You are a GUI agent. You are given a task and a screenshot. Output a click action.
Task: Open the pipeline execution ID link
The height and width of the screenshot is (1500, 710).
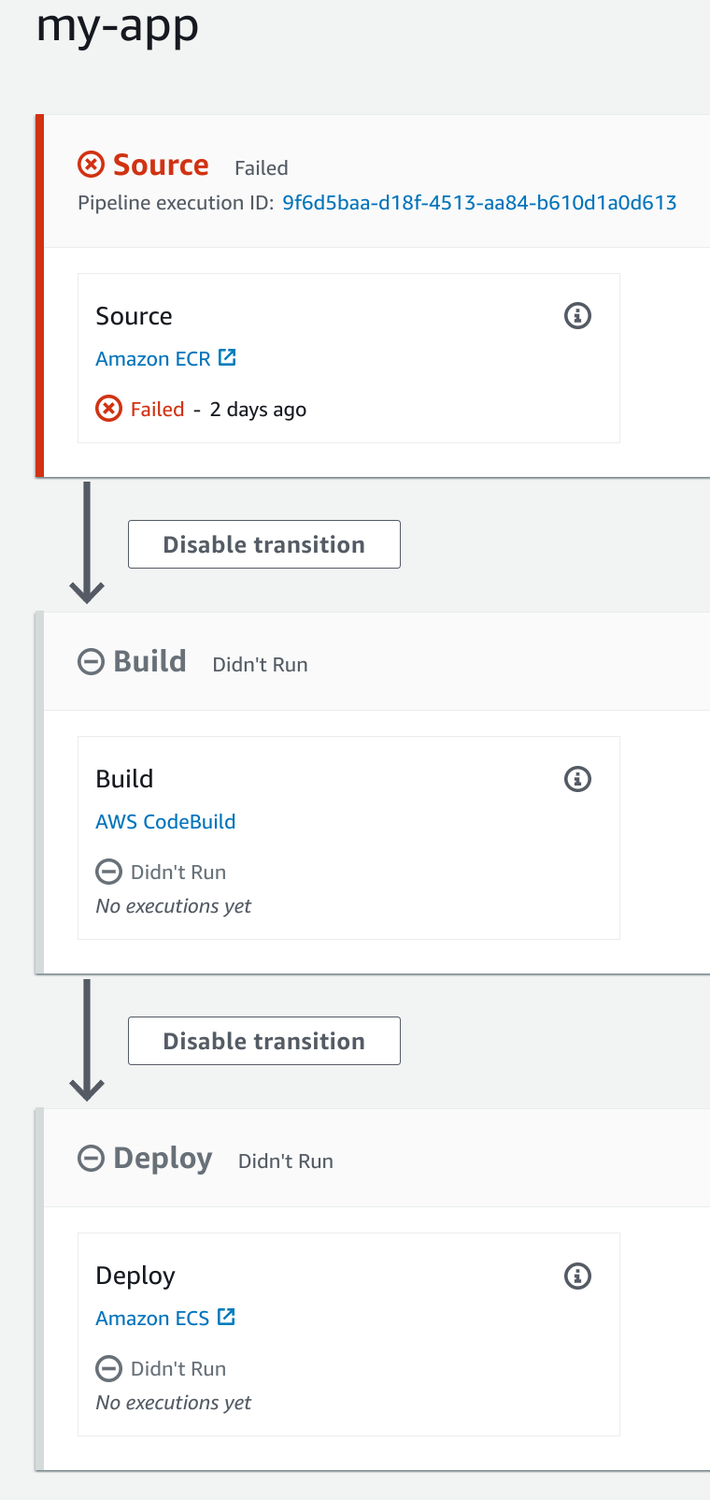pos(479,203)
